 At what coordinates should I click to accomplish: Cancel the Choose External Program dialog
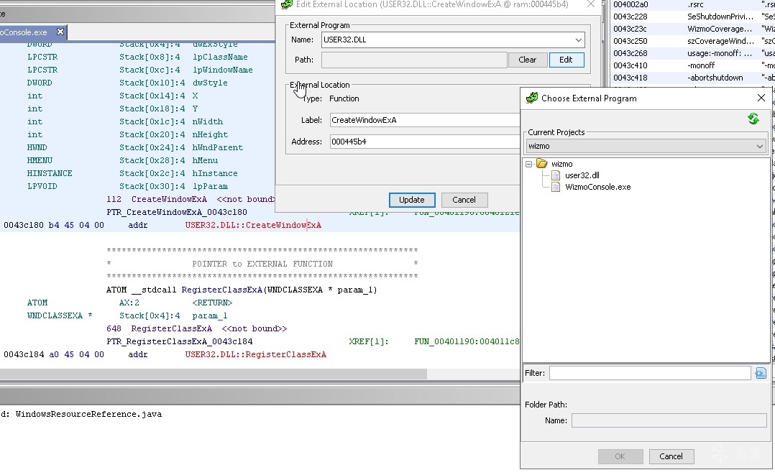(x=671, y=456)
